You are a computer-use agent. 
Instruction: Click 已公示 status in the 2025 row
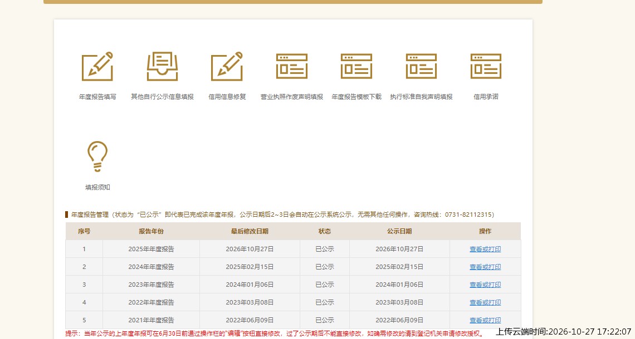pyautogui.click(x=324, y=249)
